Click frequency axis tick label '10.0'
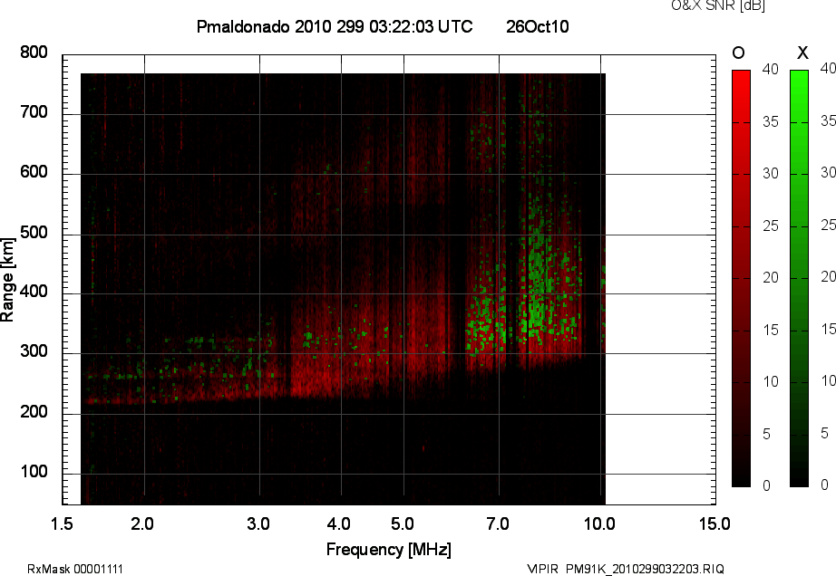836x576 pixels. tap(599, 524)
